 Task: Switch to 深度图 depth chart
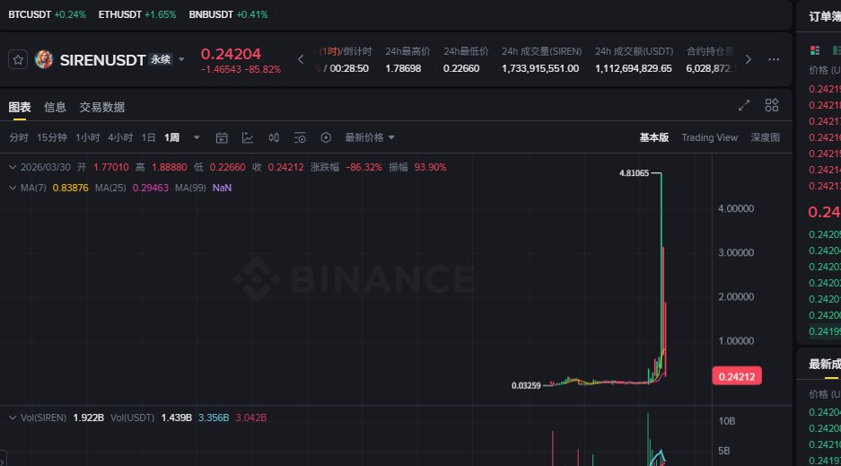[x=765, y=137]
